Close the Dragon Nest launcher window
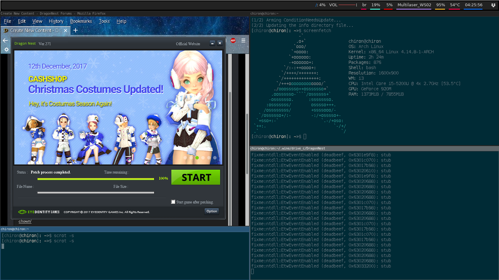Image resolution: width=499 pixels, height=280 pixels. pos(220,43)
